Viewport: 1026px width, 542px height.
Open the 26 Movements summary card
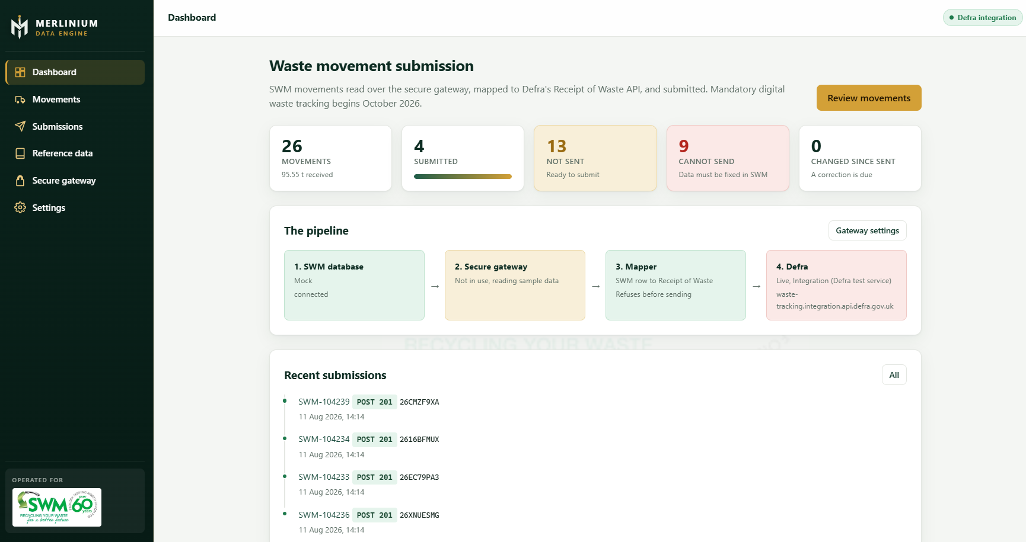[330, 158]
